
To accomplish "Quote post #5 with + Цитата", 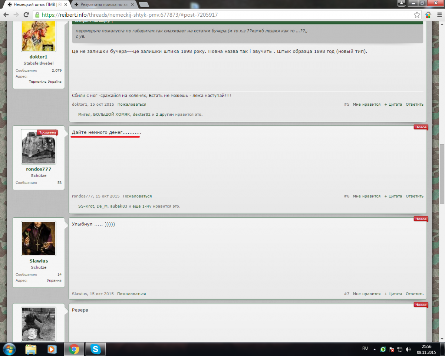I will pos(393,105).
